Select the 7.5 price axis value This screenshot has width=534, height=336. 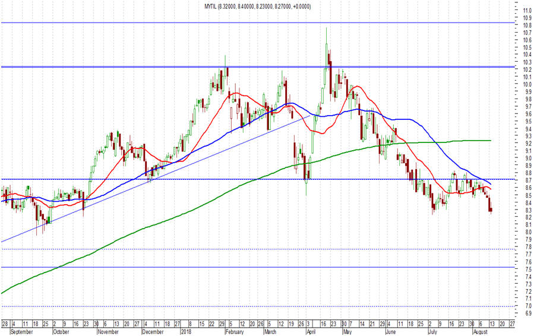click(x=529, y=268)
